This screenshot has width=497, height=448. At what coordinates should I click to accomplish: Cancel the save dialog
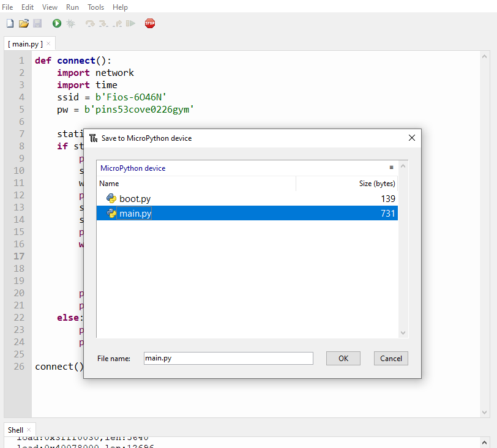pos(390,358)
